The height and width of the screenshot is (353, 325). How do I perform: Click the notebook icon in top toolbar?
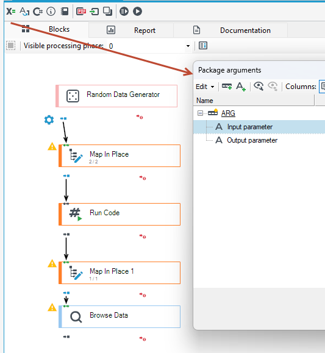(65, 11)
